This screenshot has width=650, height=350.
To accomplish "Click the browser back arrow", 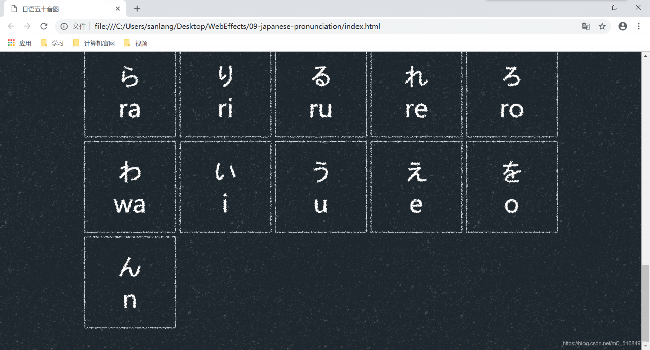I will [11, 26].
